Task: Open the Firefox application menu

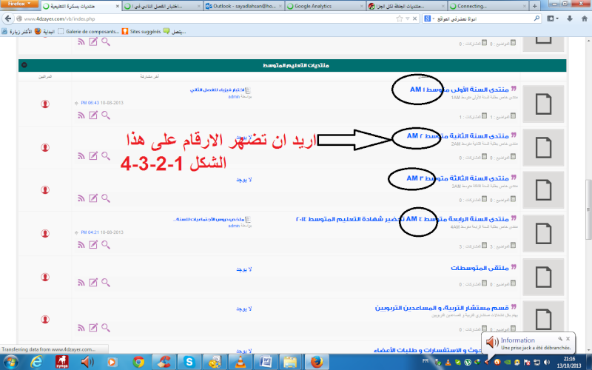Action: (x=19, y=4)
